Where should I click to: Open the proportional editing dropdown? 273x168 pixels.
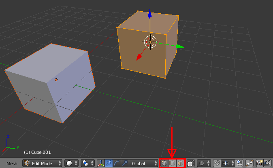pos(204,163)
